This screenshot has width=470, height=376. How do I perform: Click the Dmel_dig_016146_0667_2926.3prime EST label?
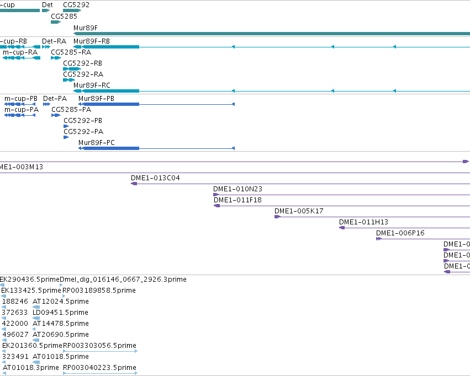(123, 280)
